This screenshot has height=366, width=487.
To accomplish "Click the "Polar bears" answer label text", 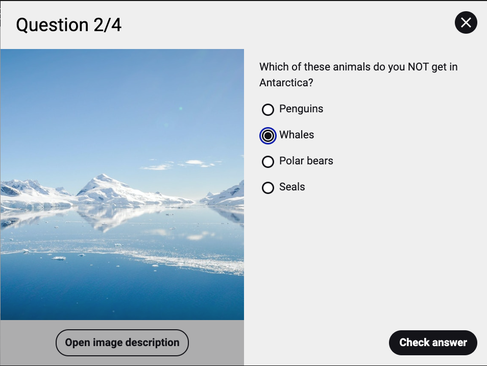I will coord(306,161).
